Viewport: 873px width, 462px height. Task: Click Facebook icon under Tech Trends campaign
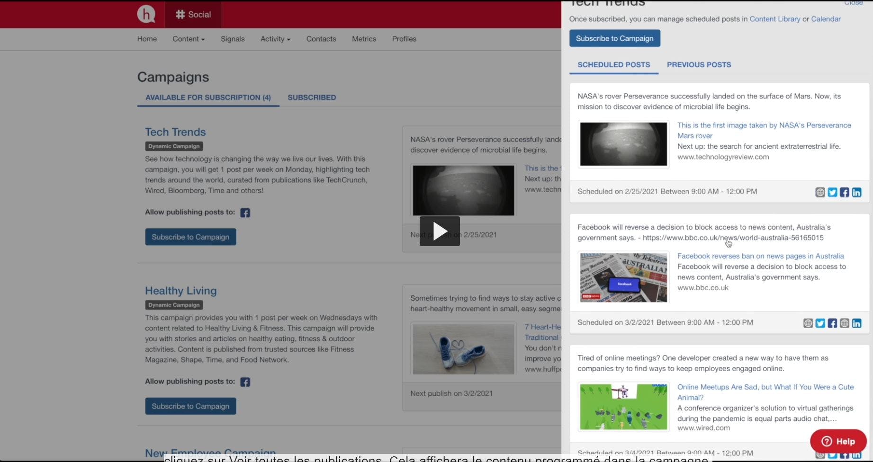[x=245, y=213]
